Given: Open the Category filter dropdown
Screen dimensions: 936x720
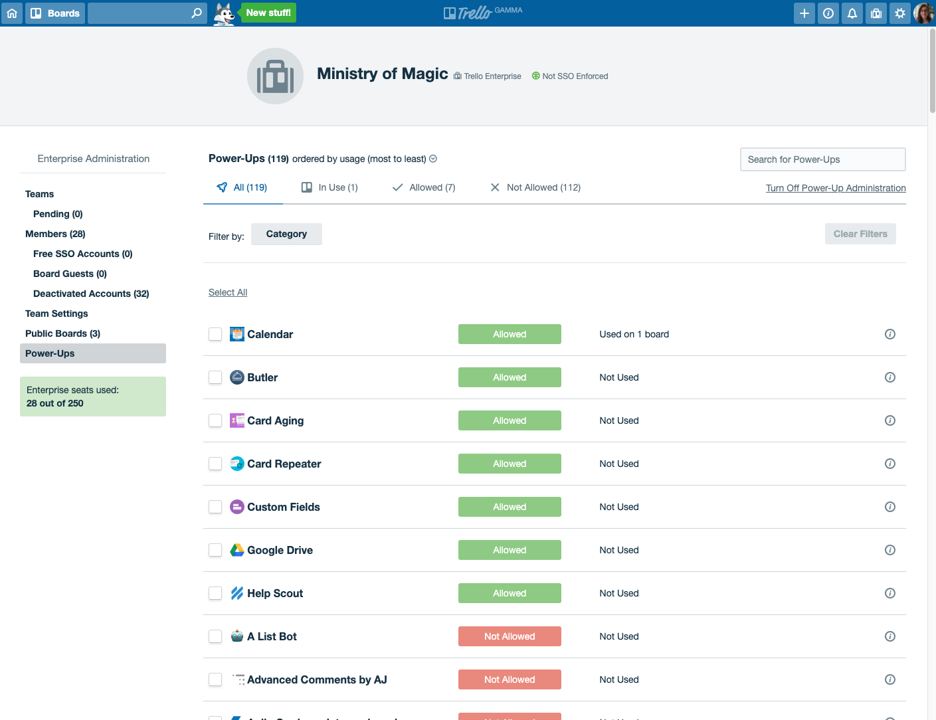Looking at the screenshot, I should (286, 234).
